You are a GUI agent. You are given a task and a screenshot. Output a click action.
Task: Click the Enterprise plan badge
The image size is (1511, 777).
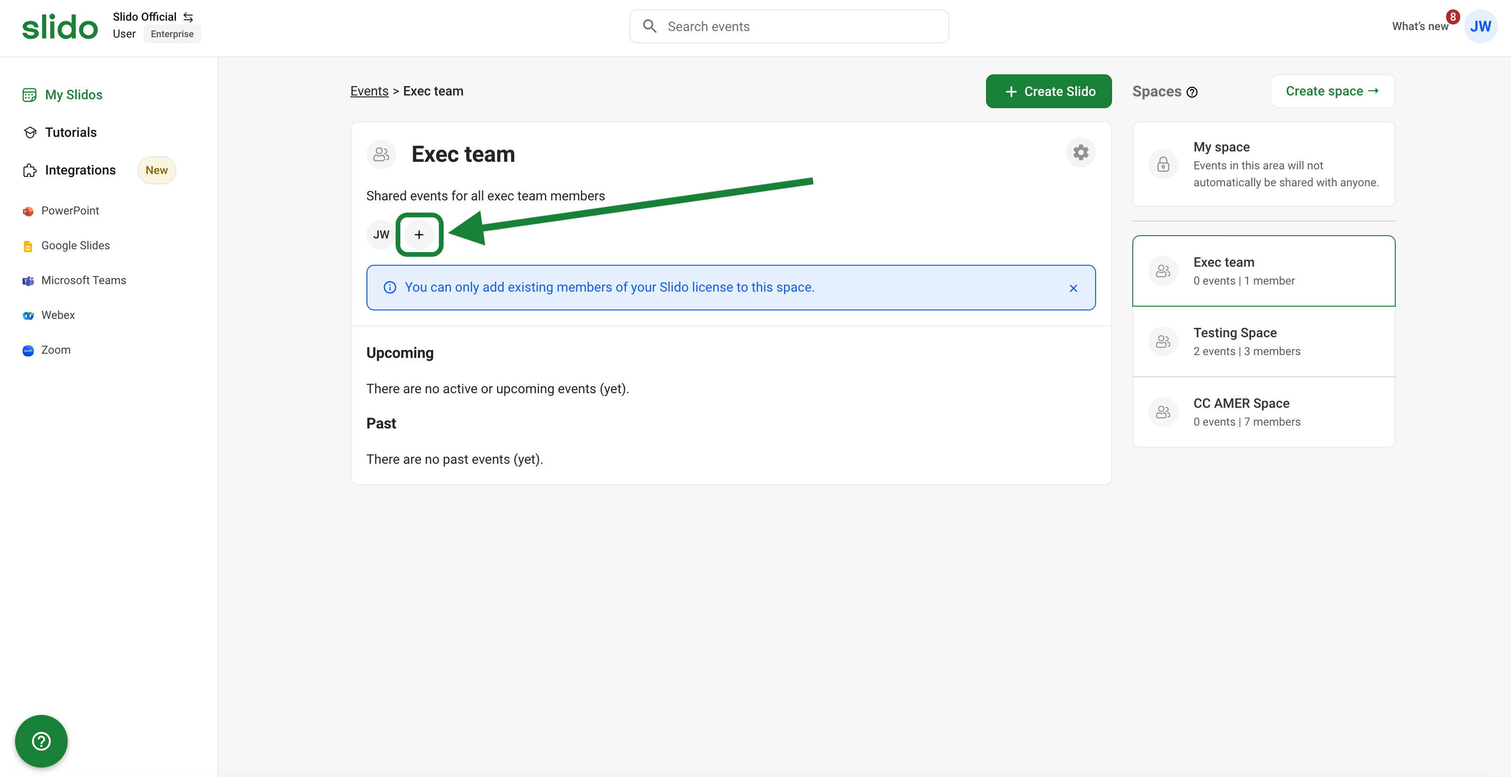(x=172, y=34)
